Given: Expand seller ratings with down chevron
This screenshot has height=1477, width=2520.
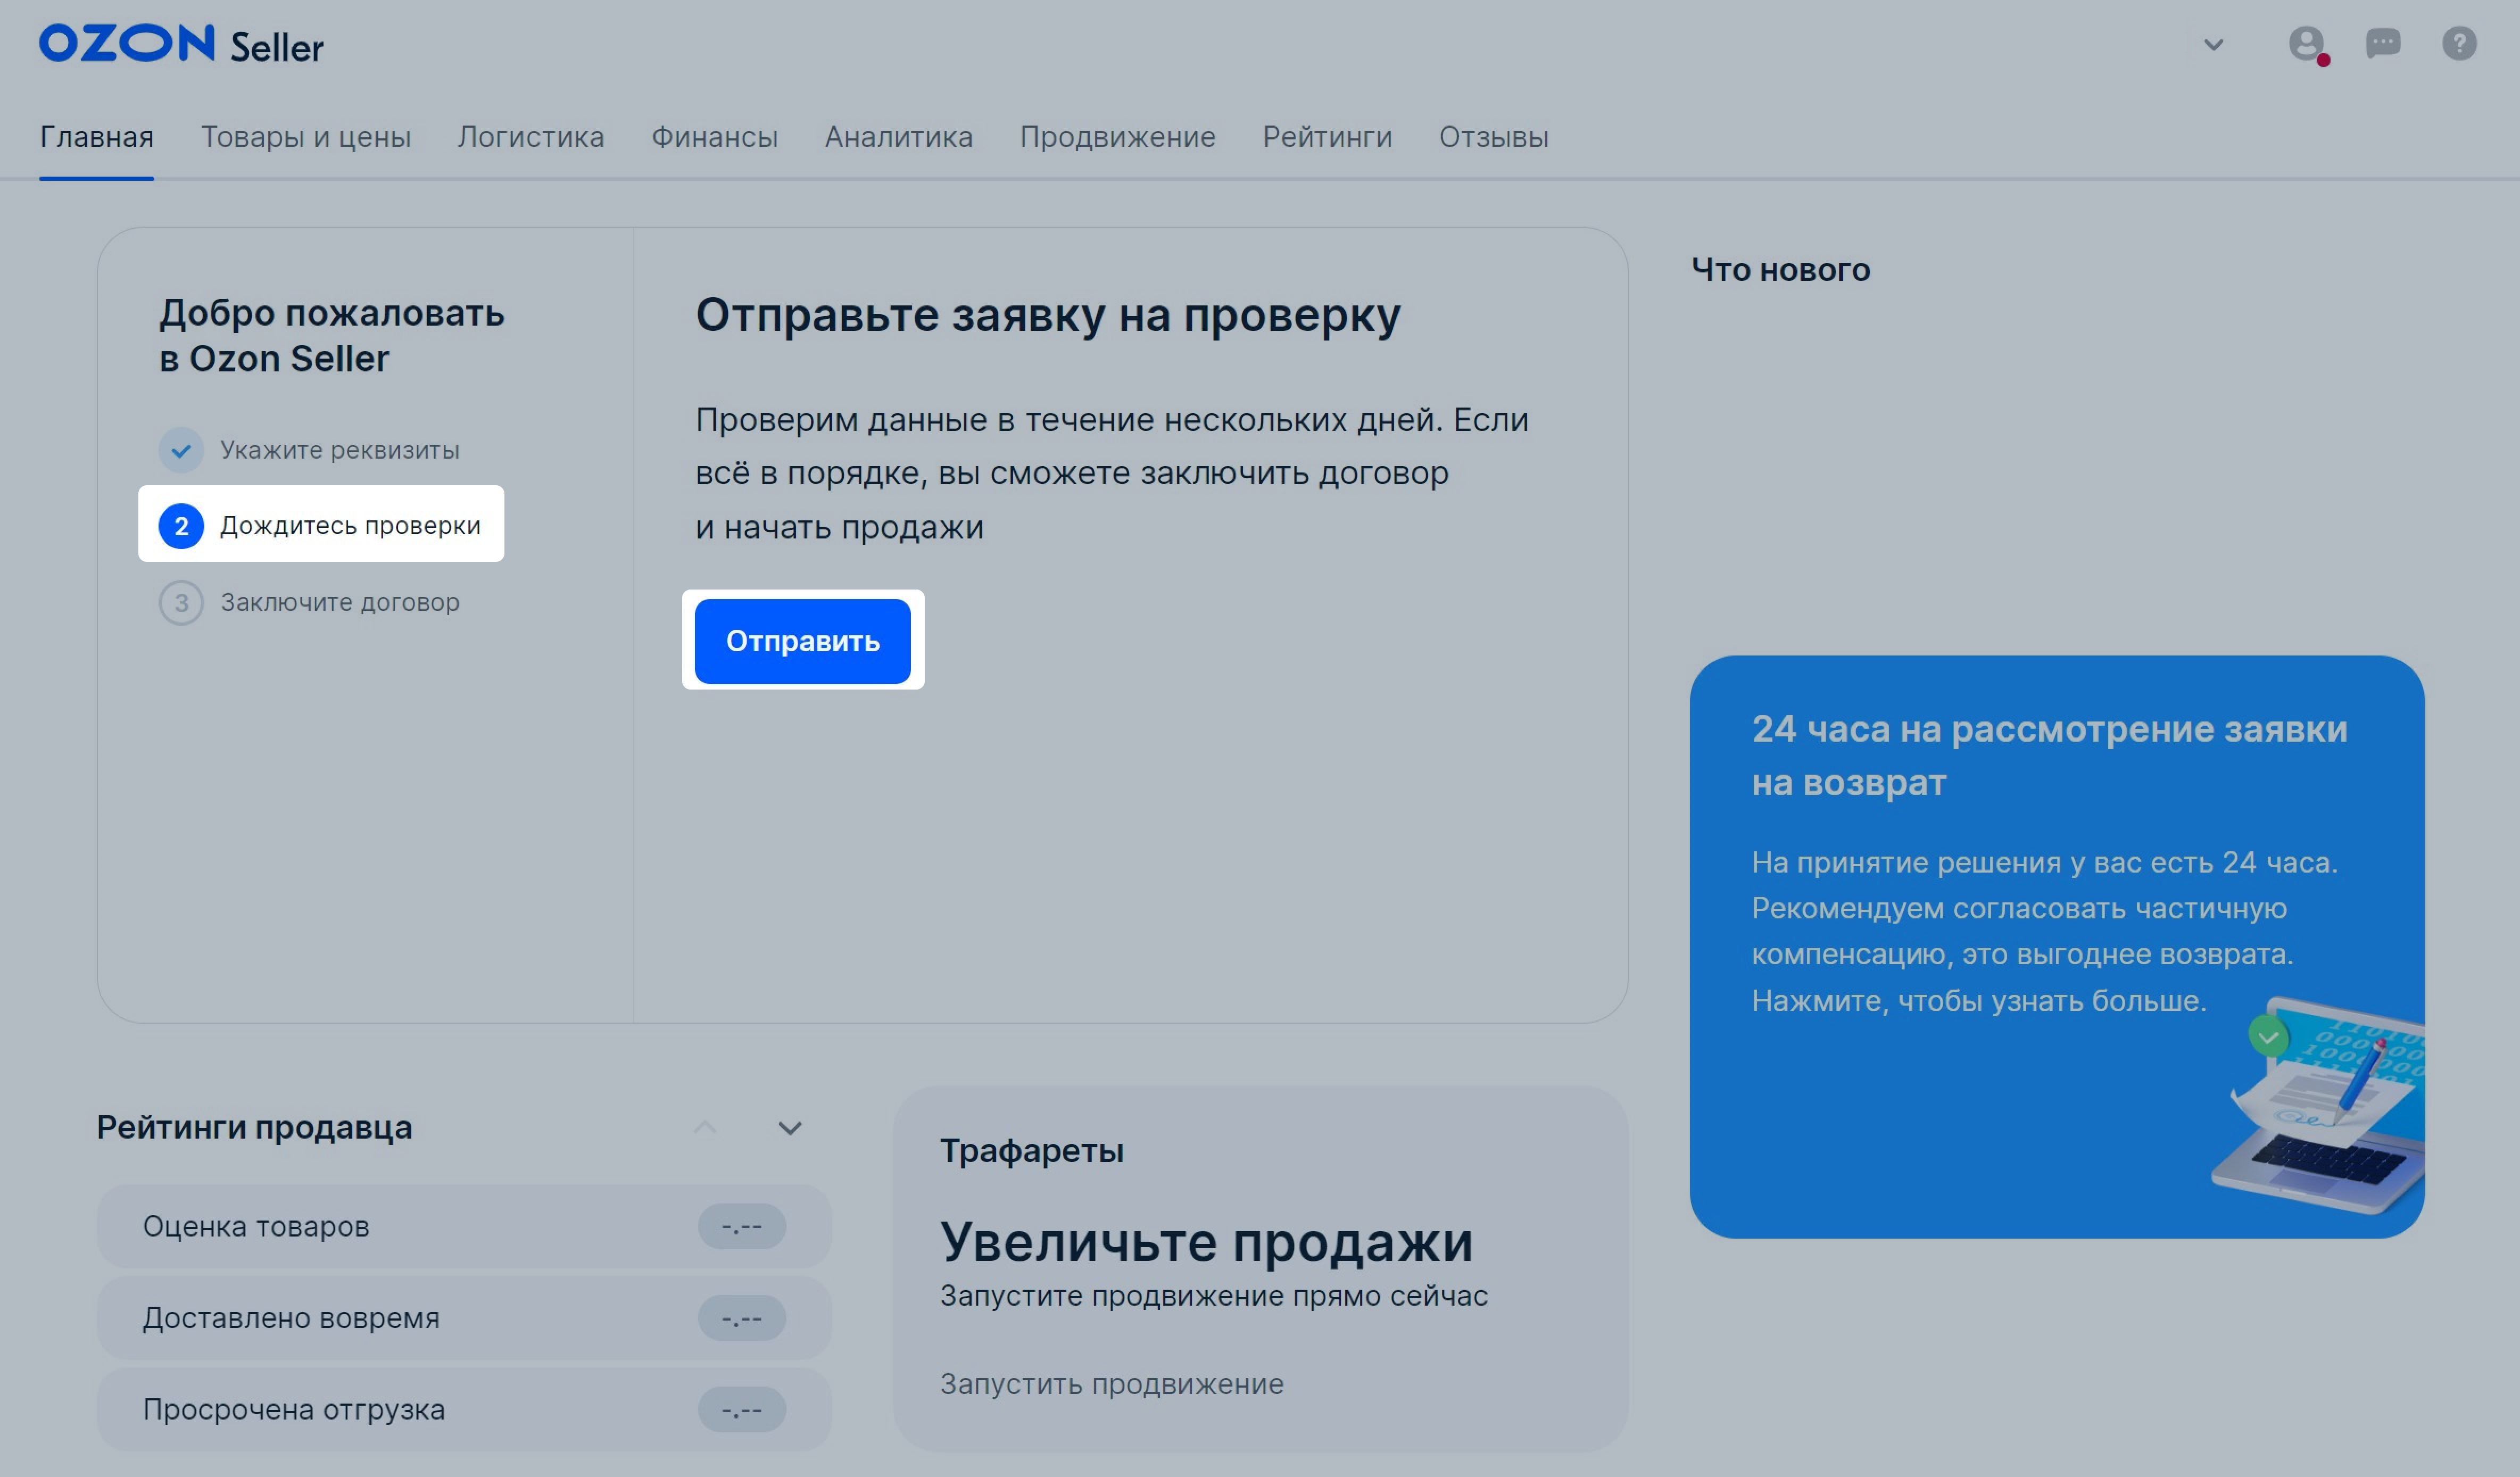Looking at the screenshot, I should pyautogui.click(x=790, y=1128).
